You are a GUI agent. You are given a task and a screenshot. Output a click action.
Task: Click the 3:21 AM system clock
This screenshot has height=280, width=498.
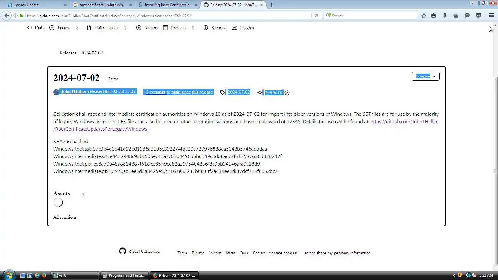point(486,275)
